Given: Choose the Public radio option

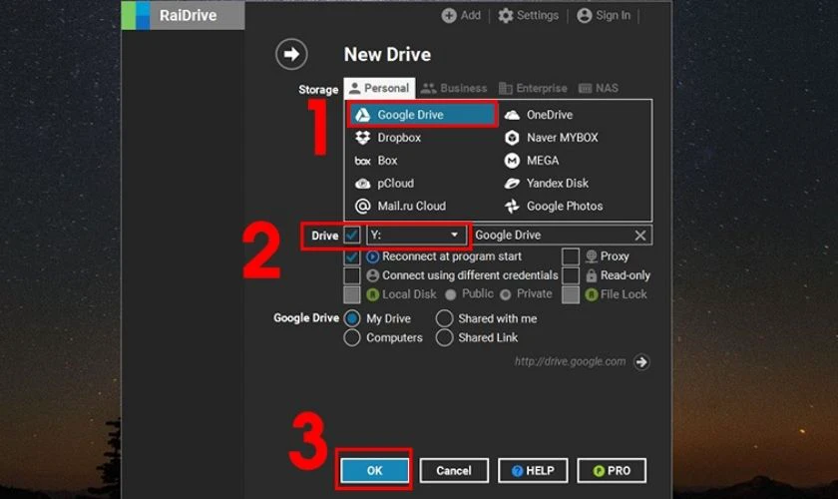Looking at the screenshot, I should pos(451,294).
